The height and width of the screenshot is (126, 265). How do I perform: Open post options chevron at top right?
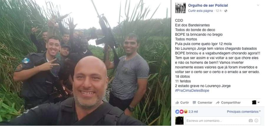tap(258, 5)
